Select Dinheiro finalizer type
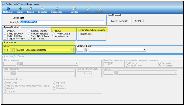Image resolution: width=184 pixels, height=105 pixels. click(5, 31)
